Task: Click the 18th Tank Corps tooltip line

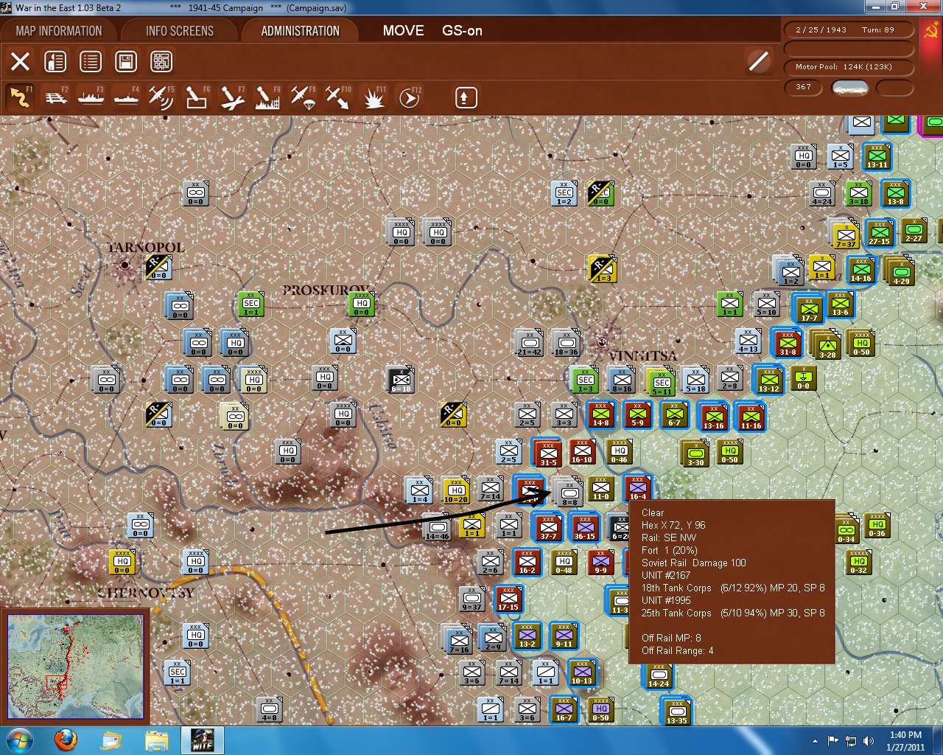Action: pyautogui.click(x=733, y=588)
